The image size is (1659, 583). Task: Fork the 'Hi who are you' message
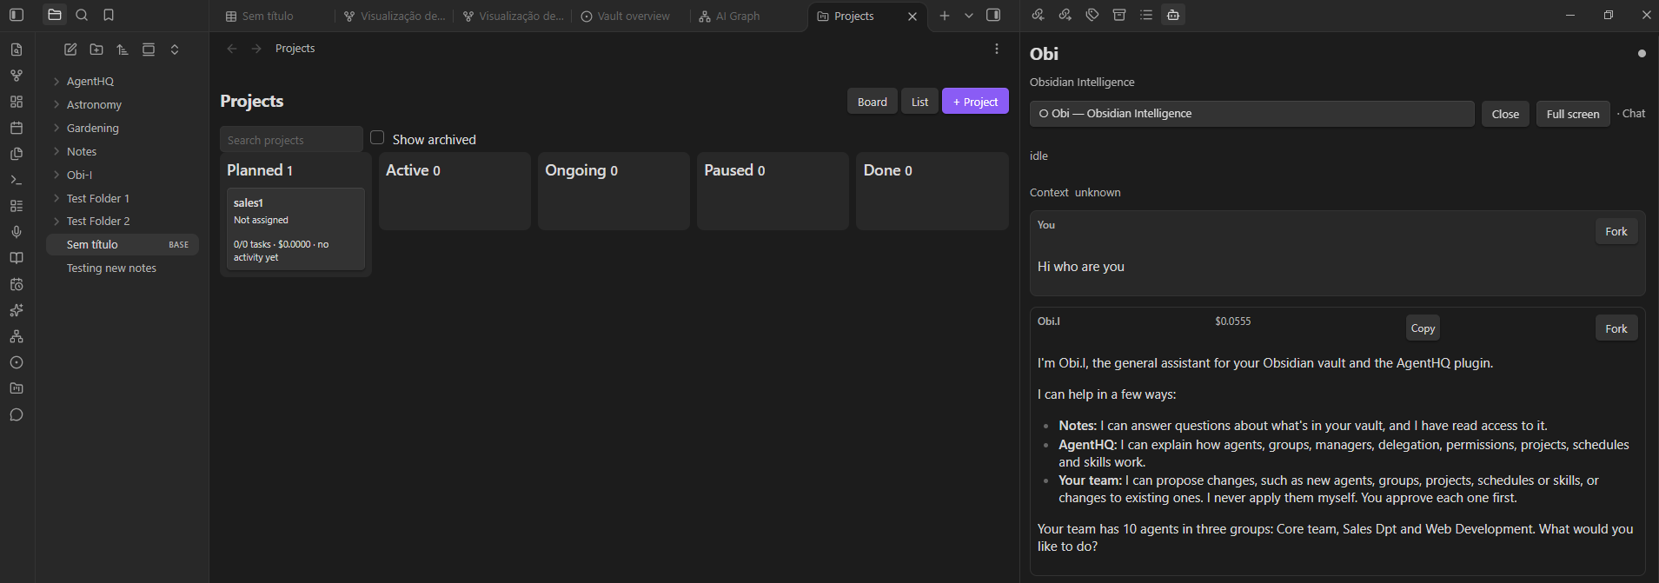(1616, 231)
